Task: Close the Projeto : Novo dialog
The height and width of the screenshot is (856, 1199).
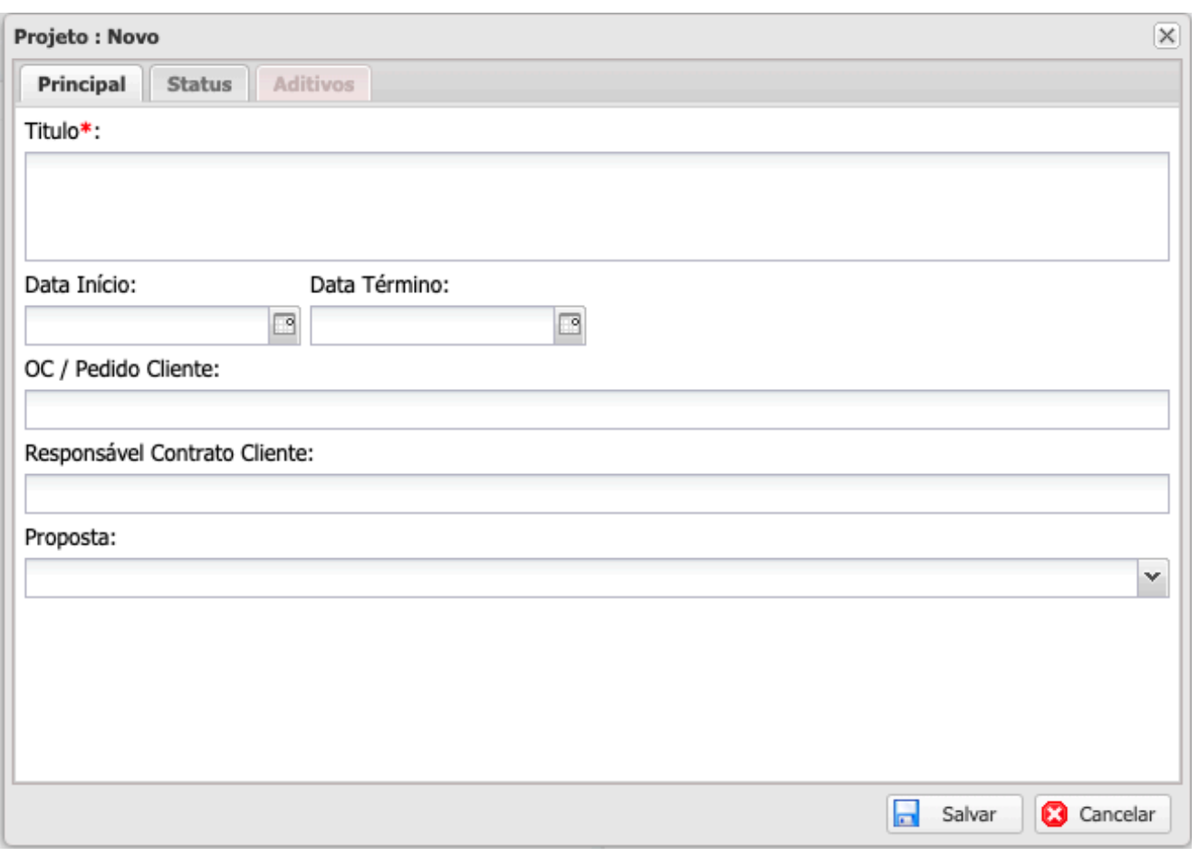Action: (1166, 35)
